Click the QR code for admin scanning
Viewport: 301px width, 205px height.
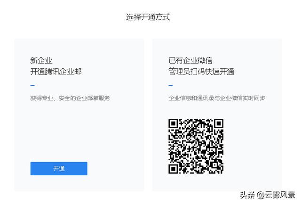point(196,146)
